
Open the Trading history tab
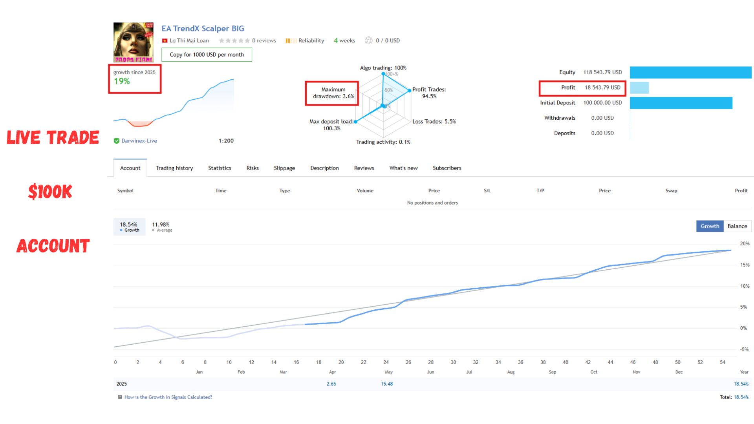pos(174,168)
